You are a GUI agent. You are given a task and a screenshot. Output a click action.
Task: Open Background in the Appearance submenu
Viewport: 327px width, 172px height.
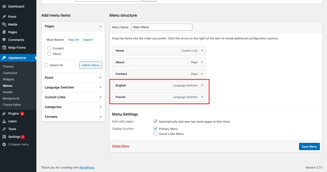click(11, 98)
